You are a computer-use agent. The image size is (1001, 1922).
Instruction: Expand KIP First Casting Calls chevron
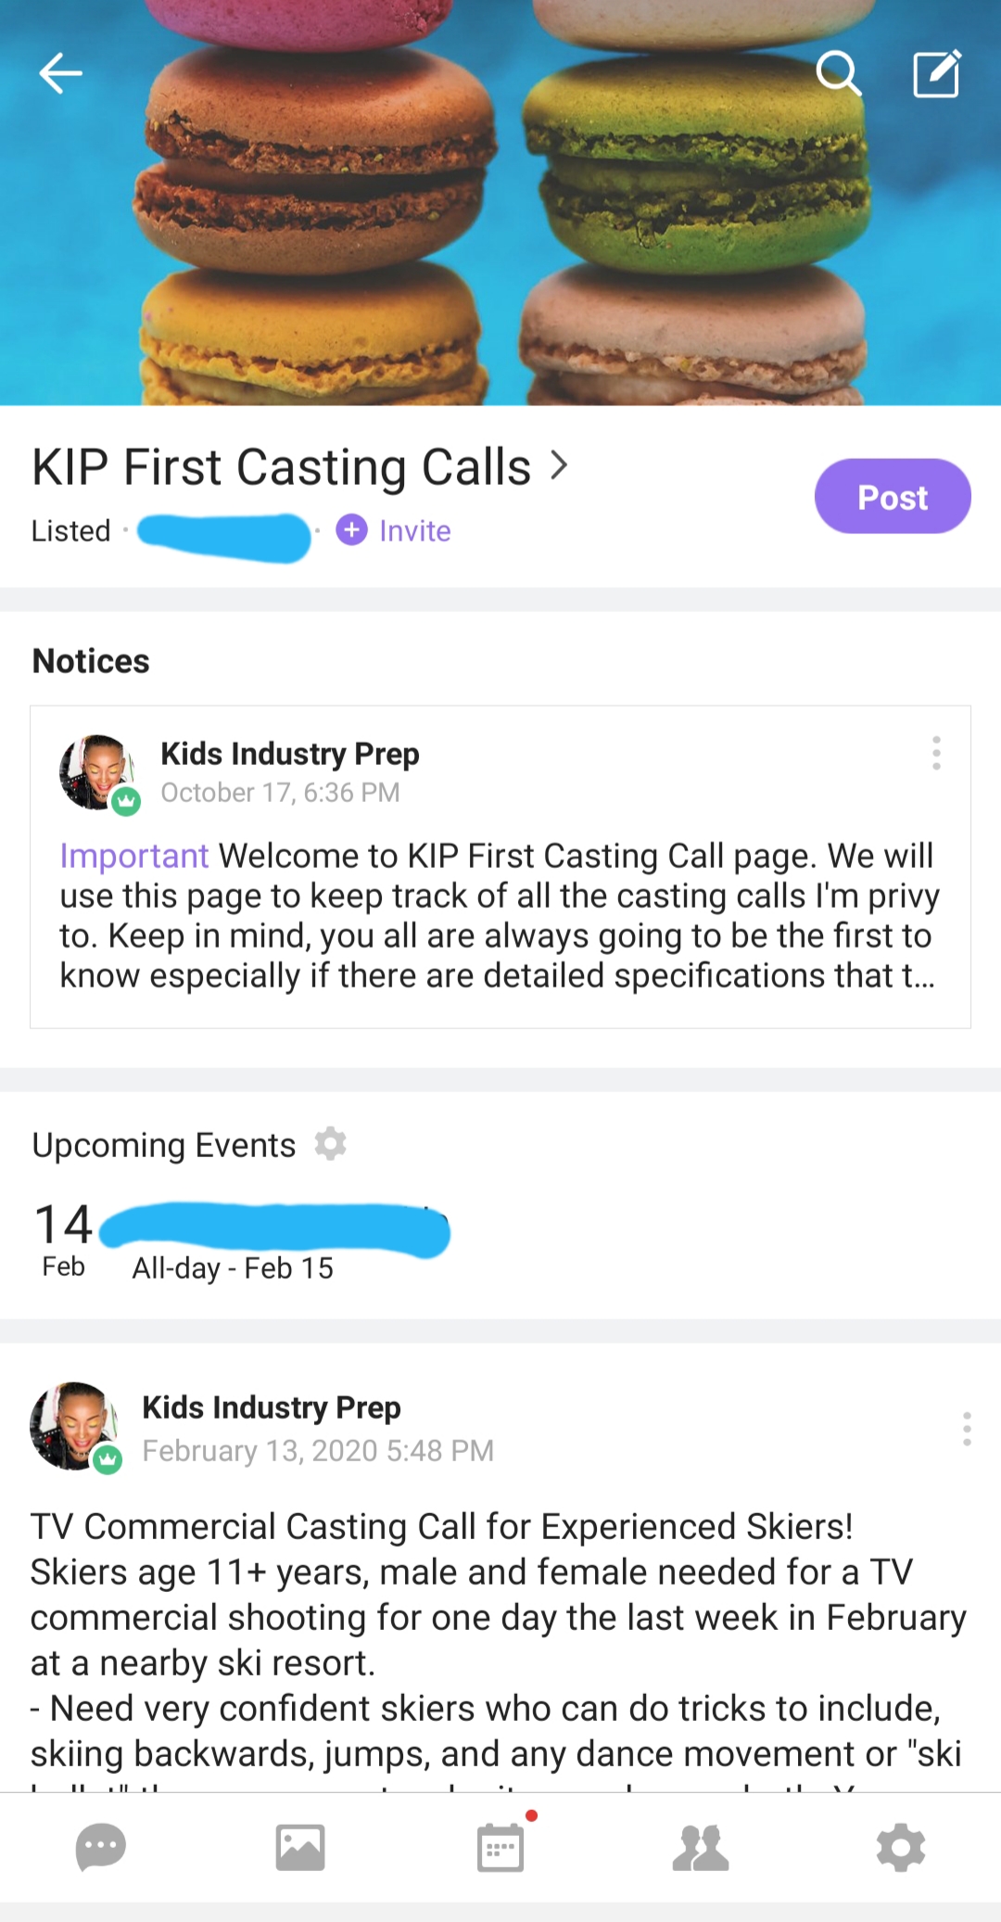click(559, 465)
